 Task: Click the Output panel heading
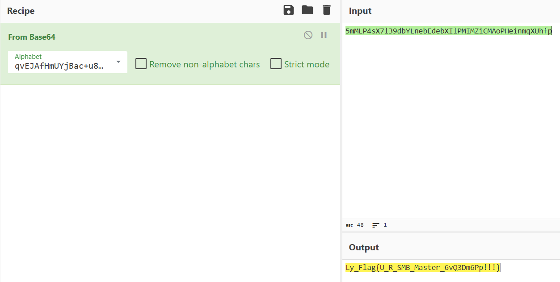coord(364,247)
